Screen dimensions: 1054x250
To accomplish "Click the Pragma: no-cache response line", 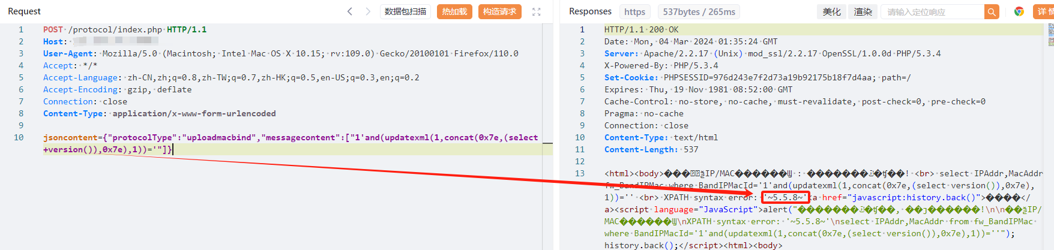I will 643,113.
